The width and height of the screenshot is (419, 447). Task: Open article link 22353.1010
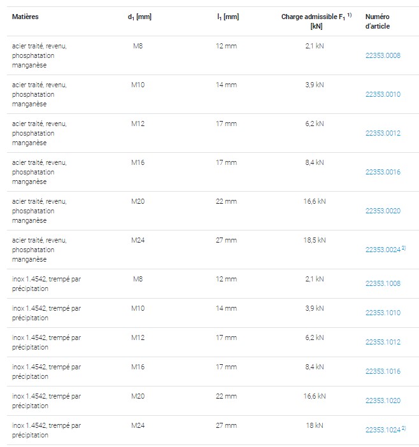point(383,313)
